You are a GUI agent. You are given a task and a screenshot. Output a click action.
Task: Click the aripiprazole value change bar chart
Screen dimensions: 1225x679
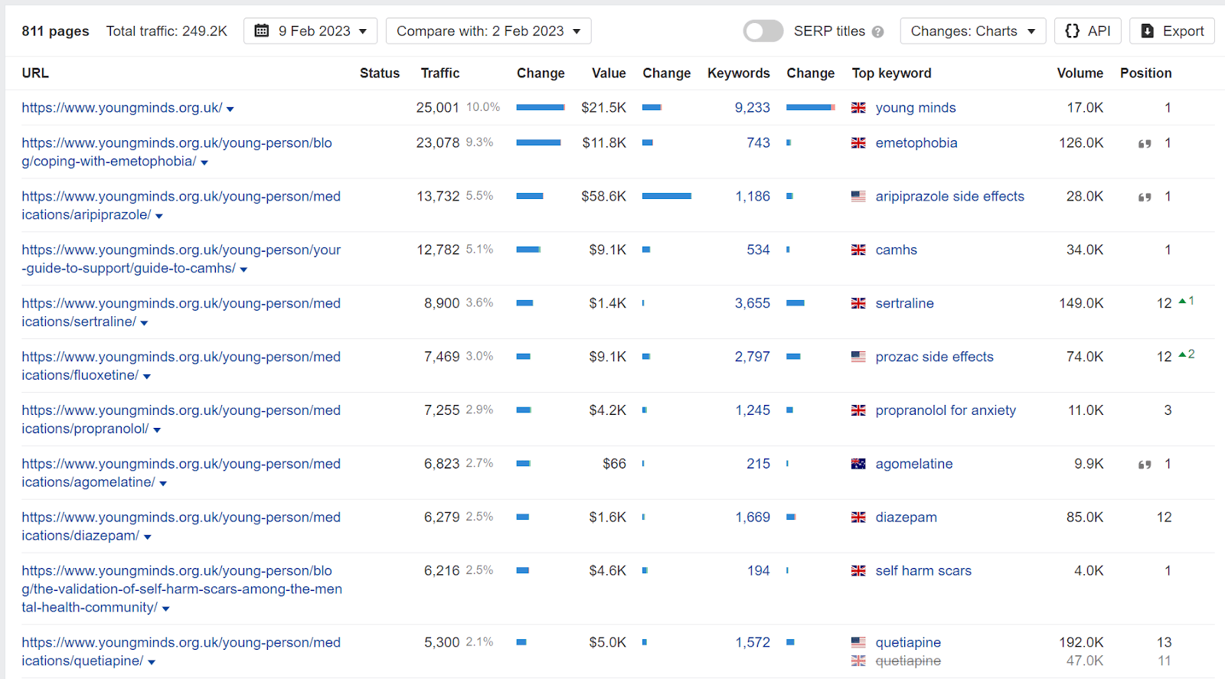click(x=667, y=197)
